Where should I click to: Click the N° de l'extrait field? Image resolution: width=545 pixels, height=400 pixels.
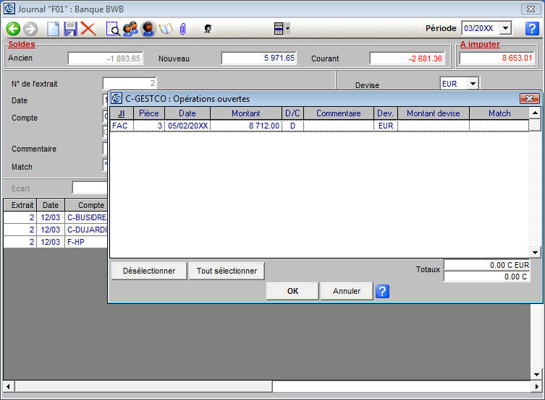point(130,84)
